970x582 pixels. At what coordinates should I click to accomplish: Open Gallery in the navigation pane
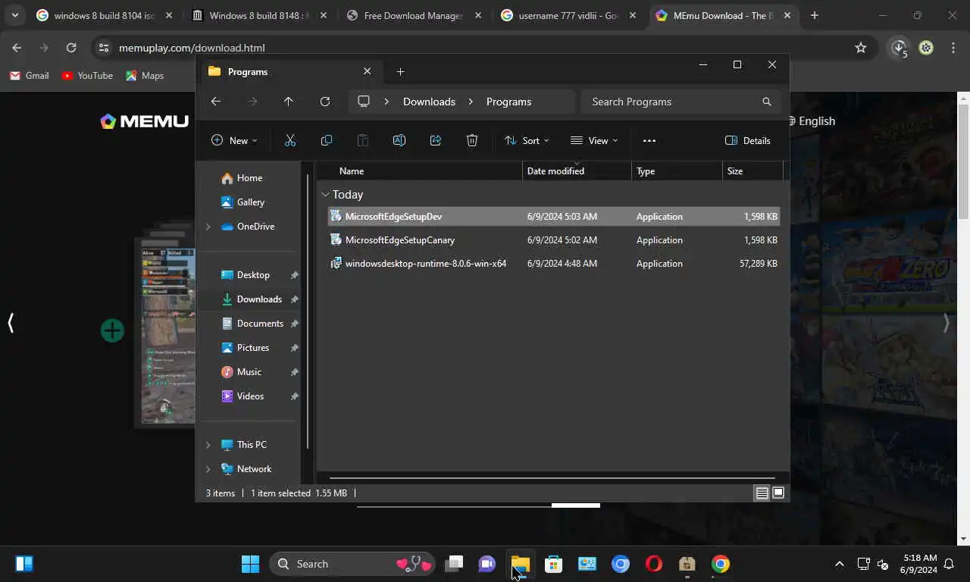click(x=252, y=202)
